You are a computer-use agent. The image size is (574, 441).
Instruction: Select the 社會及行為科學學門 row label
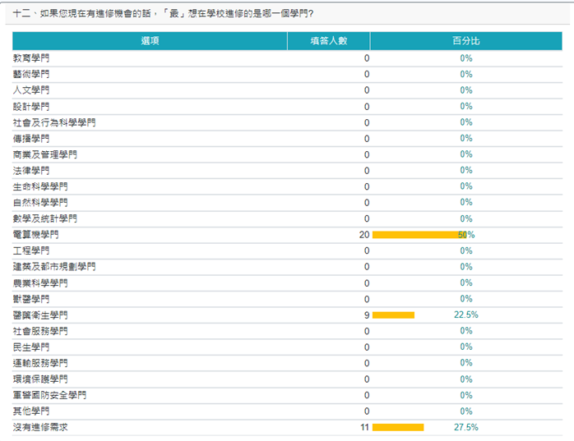pos(54,122)
